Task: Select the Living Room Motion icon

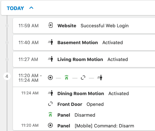Action: click(x=51, y=59)
